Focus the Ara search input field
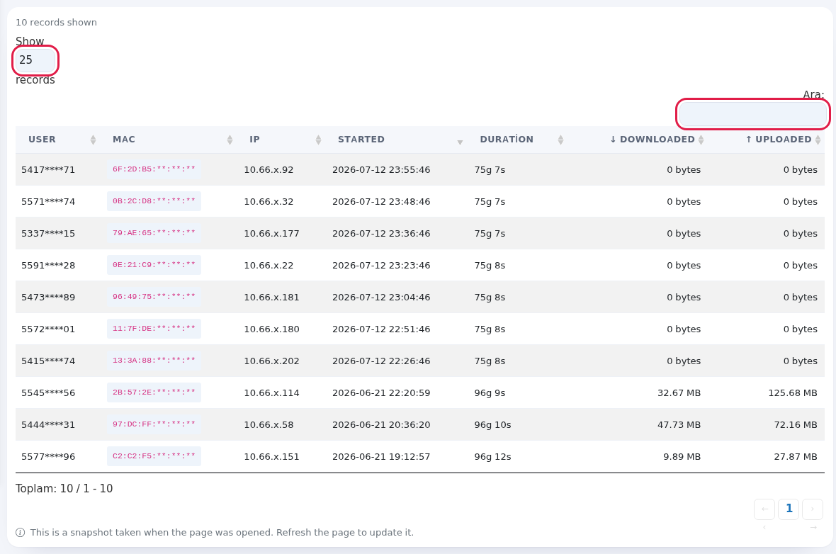This screenshot has height=554, width=836. pyautogui.click(x=753, y=114)
